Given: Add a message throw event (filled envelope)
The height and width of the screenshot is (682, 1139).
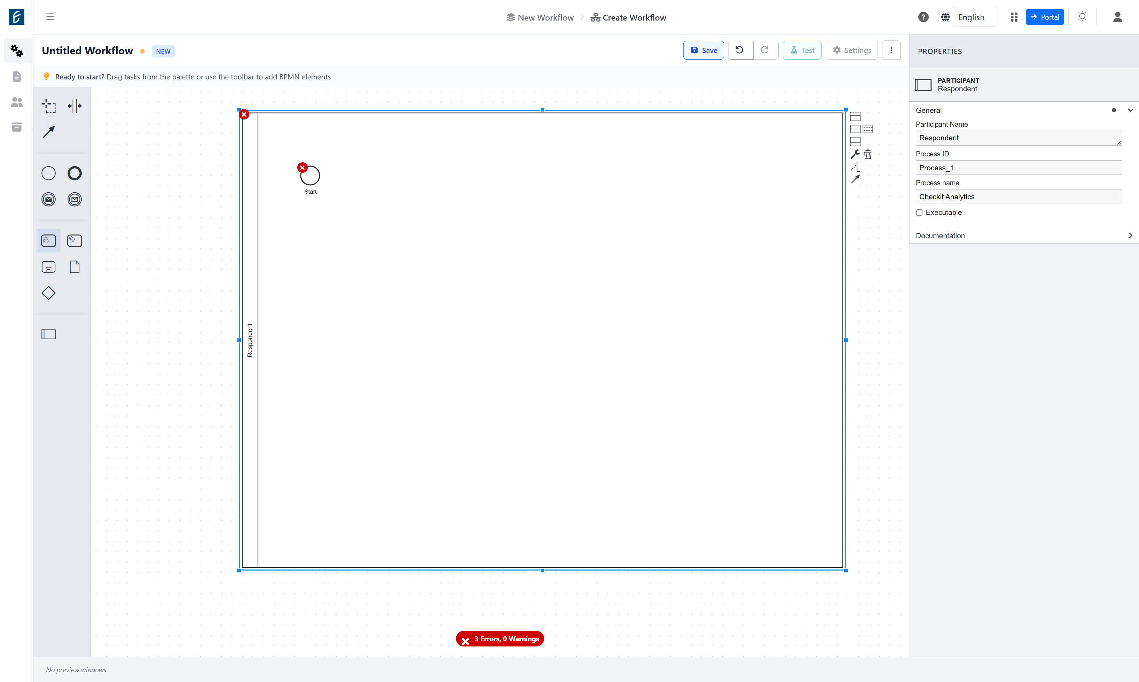Looking at the screenshot, I should pyautogui.click(x=49, y=199).
